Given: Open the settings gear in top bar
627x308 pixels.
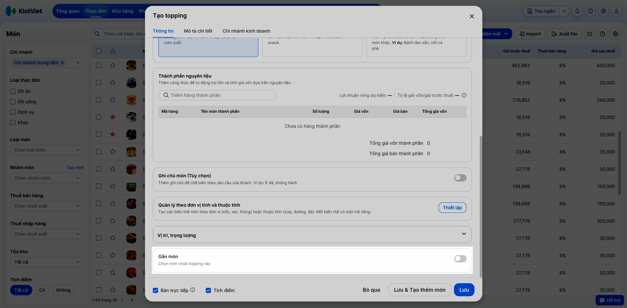Looking at the screenshot, I should click(x=603, y=11).
